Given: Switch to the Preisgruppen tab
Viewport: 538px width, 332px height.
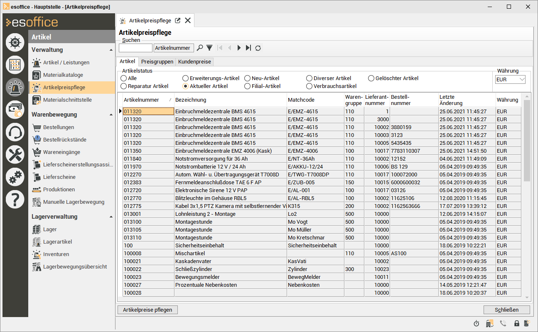Looking at the screenshot, I should [x=157, y=62].
